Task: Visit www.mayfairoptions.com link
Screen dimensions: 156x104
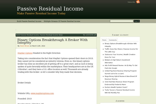Action: [42, 93]
